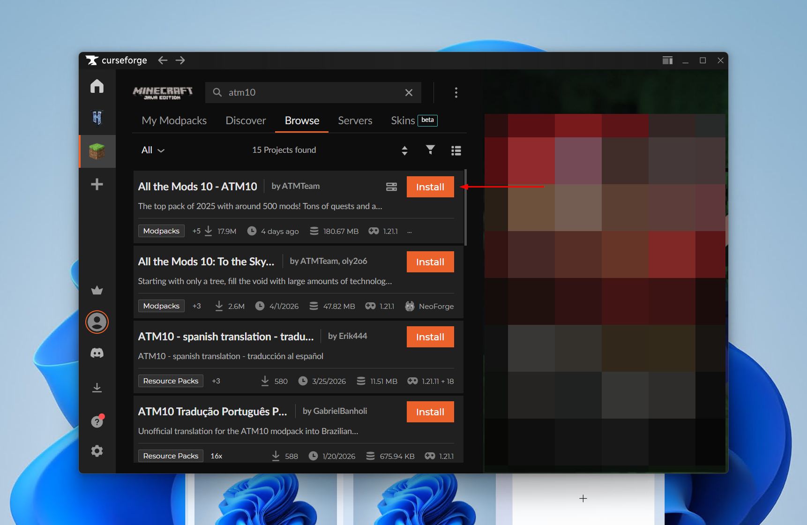
Task: Click the 16x tag on Tradução Português card
Action: pyautogui.click(x=217, y=456)
